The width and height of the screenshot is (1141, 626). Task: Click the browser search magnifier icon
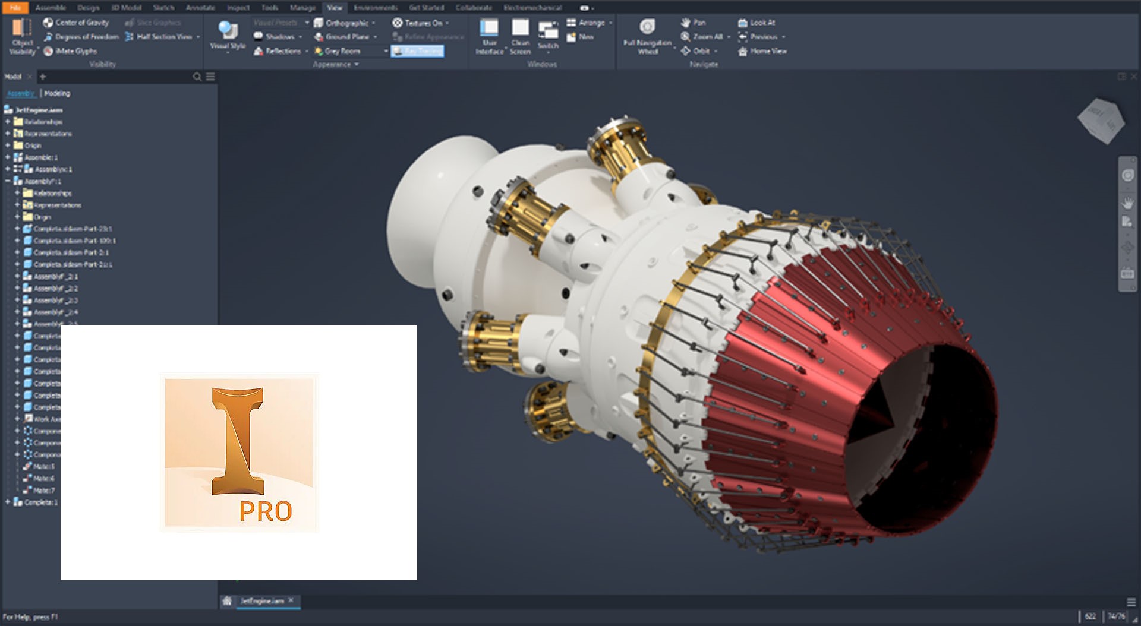(197, 77)
